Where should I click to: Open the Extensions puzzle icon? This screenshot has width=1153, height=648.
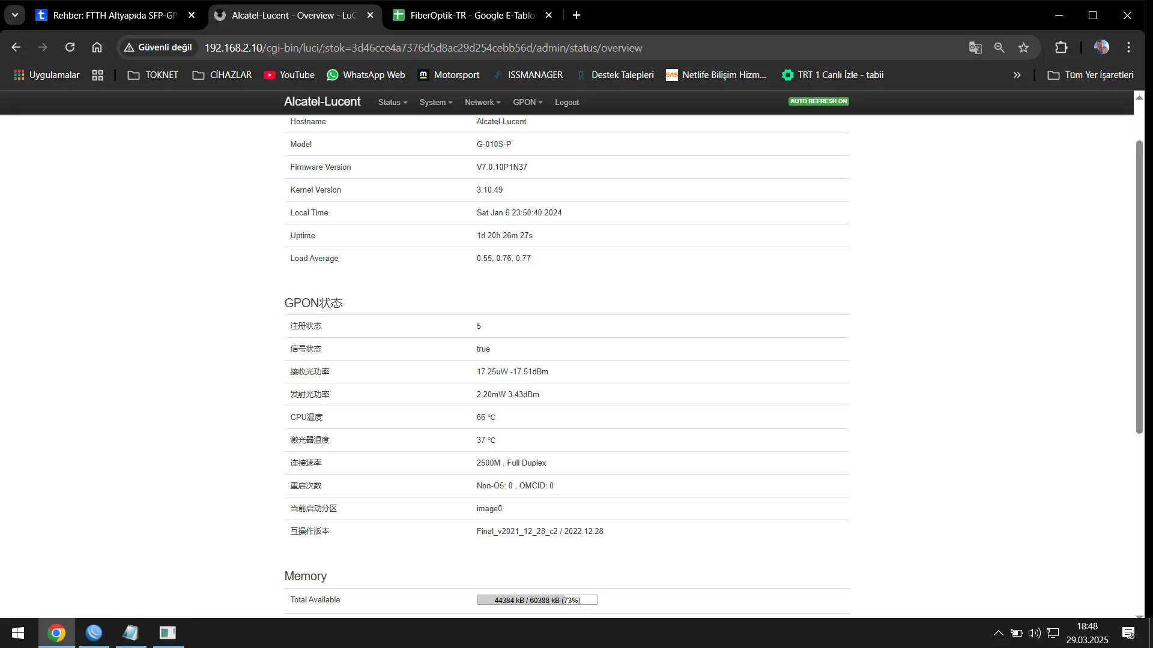click(1061, 47)
